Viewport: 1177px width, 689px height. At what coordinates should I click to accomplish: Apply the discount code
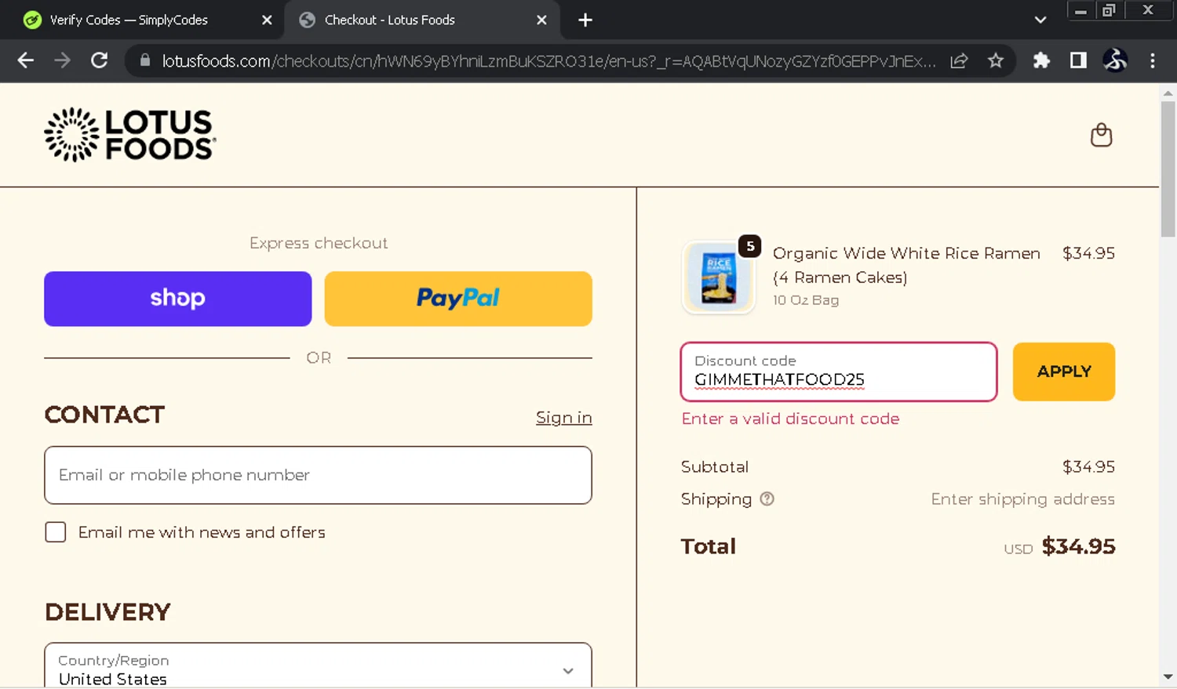[x=1064, y=372]
